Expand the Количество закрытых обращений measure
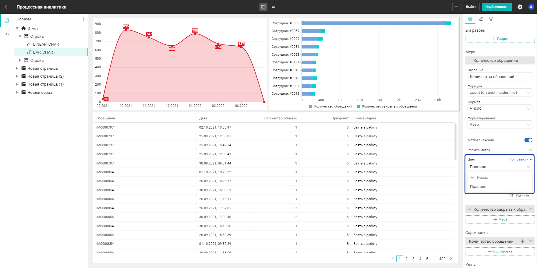This screenshot has width=537, height=268. pyautogui.click(x=500, y=209)
